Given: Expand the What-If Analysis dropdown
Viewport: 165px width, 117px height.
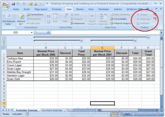Looking at the screenshot, I should coord(132,23).
